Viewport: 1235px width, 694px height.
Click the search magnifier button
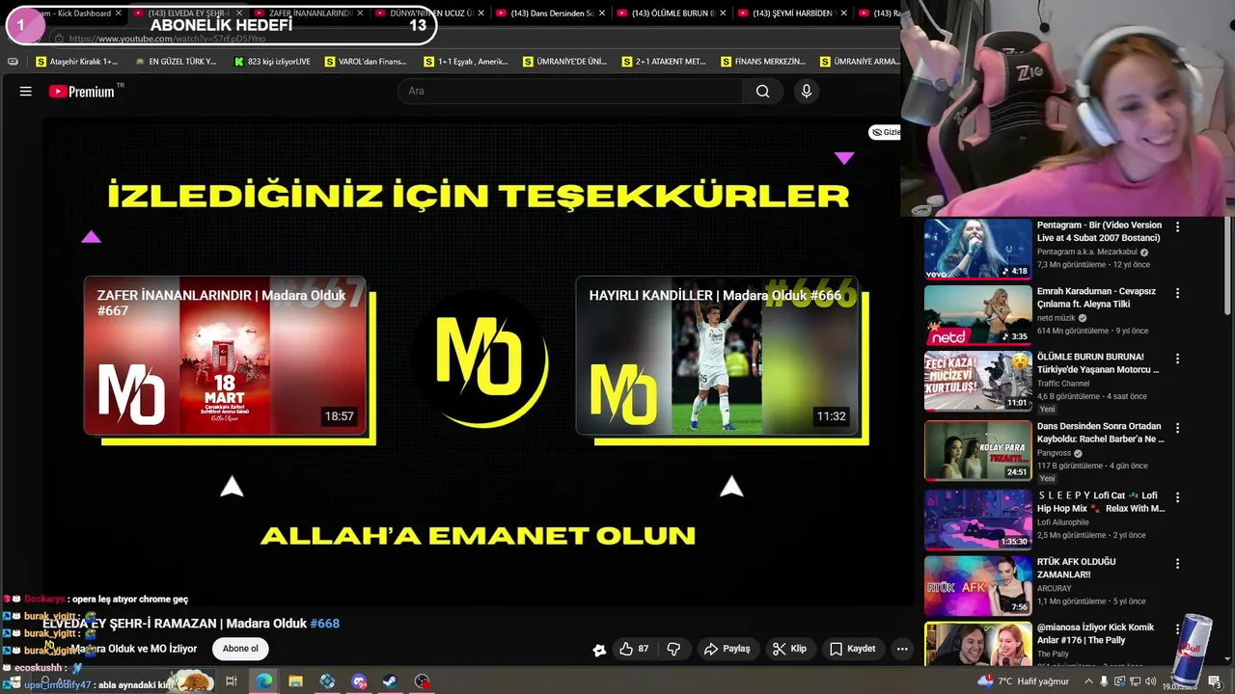762,91
